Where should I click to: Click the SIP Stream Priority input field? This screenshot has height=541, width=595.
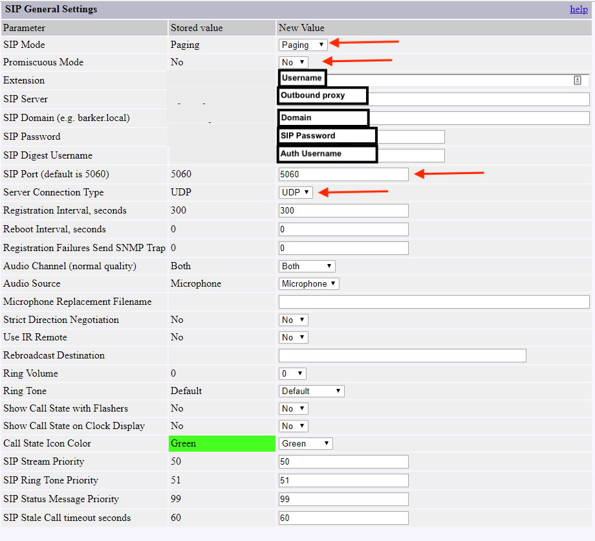pos(343,461)
